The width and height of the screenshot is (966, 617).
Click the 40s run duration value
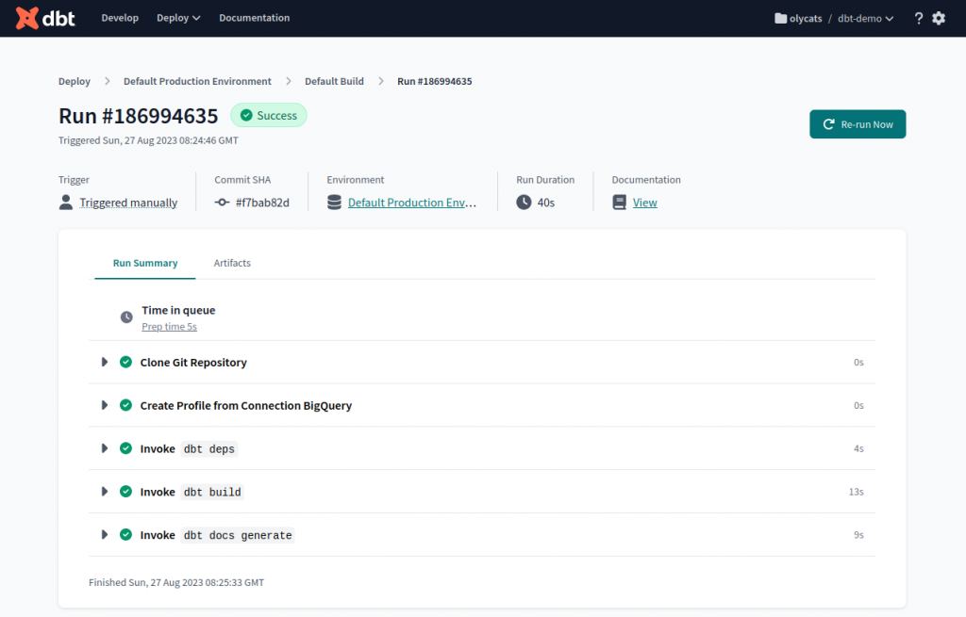tap(546, 203)
